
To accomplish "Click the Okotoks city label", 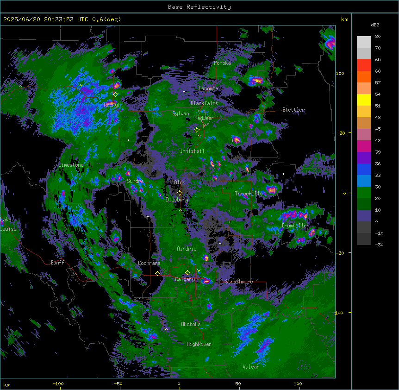I will pyautogui.click(x=191, y=324).
